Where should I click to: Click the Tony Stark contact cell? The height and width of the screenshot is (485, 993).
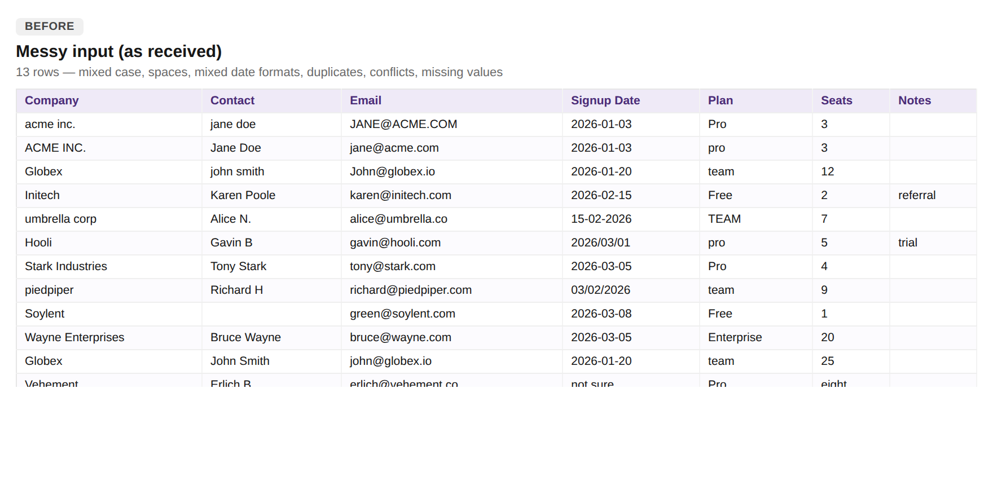[271, 267]
